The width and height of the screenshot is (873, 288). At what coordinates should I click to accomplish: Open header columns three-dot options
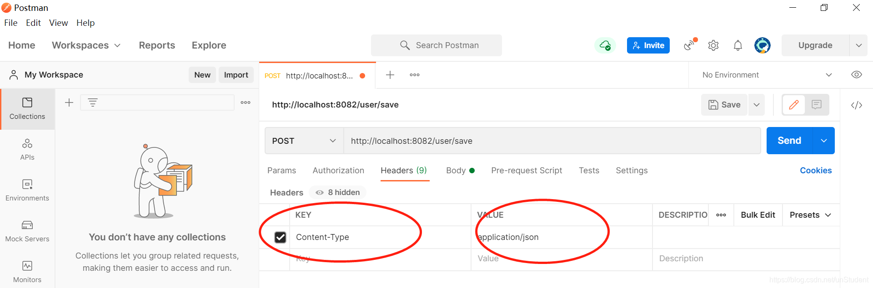[x=721, y=215]
